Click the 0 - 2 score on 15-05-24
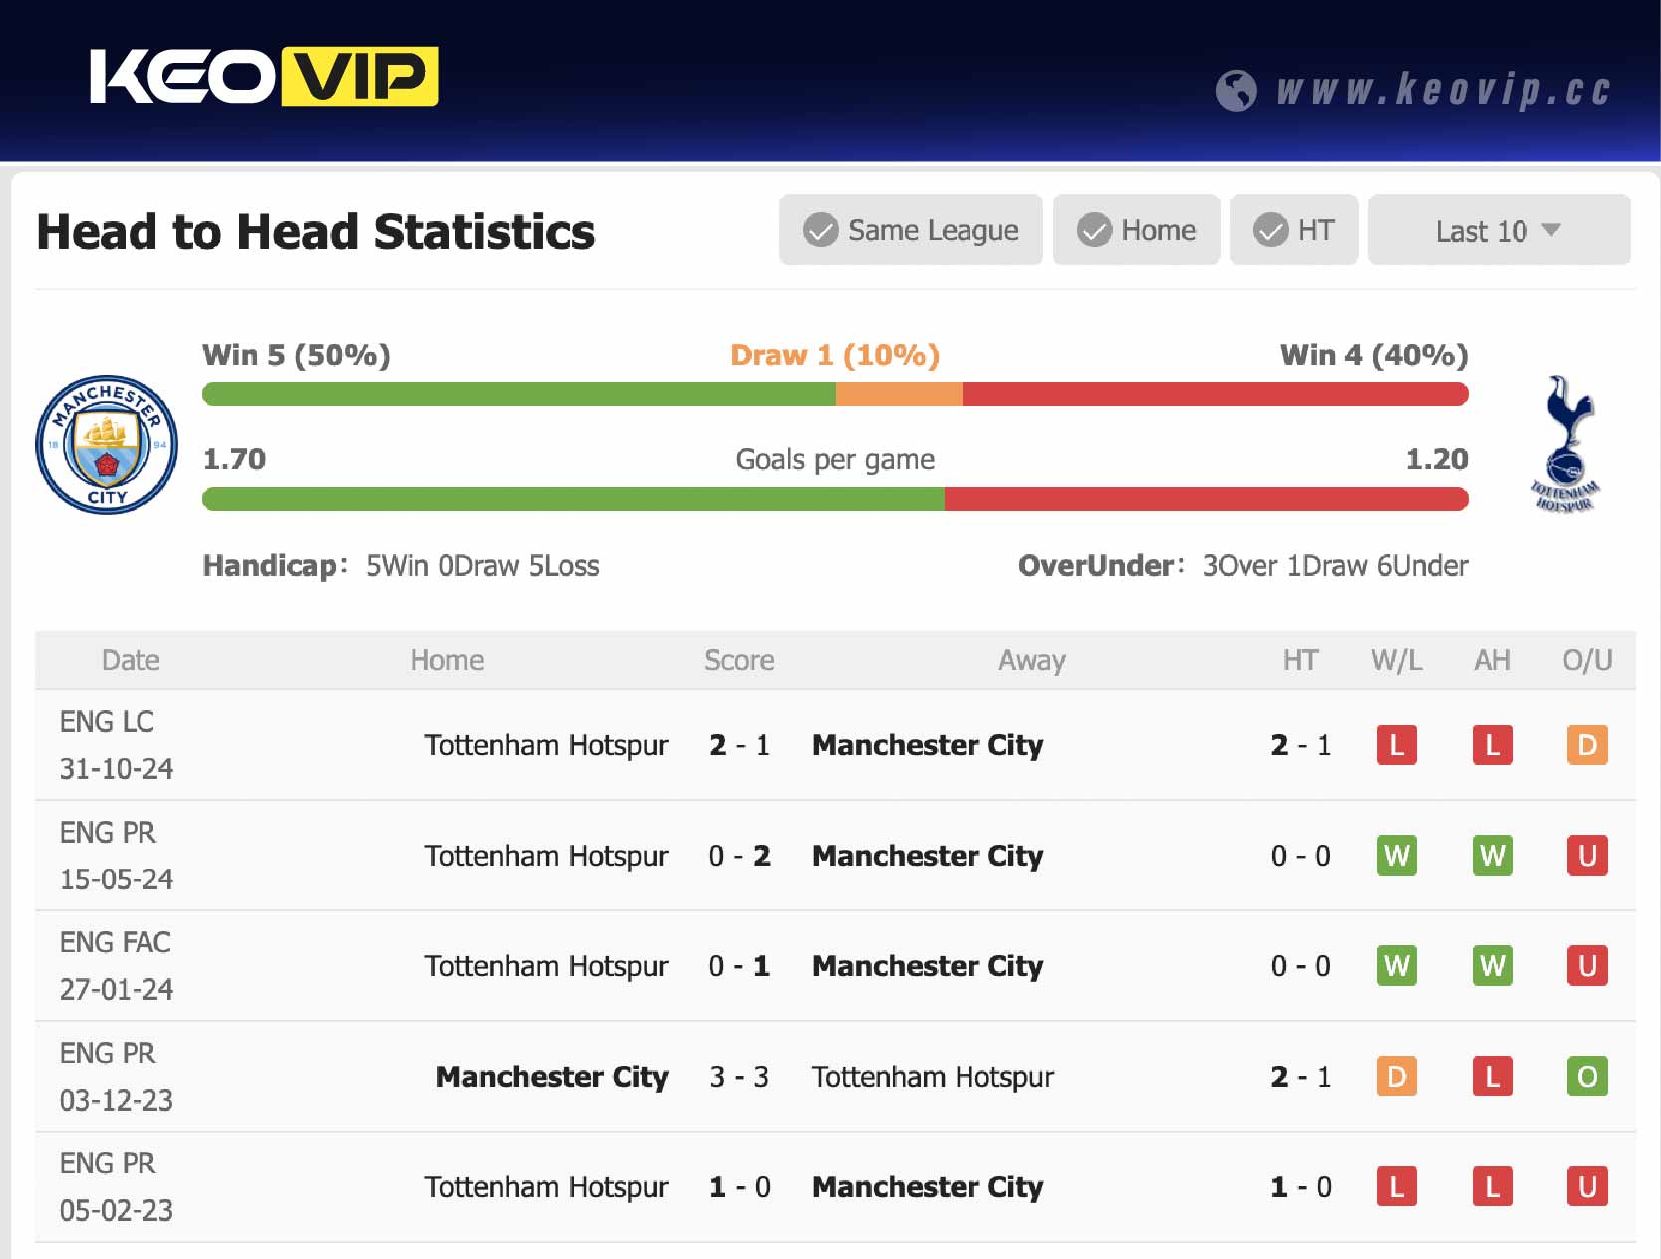The height and width of the screenshot is (1259, 1661). tap(739, 856)
